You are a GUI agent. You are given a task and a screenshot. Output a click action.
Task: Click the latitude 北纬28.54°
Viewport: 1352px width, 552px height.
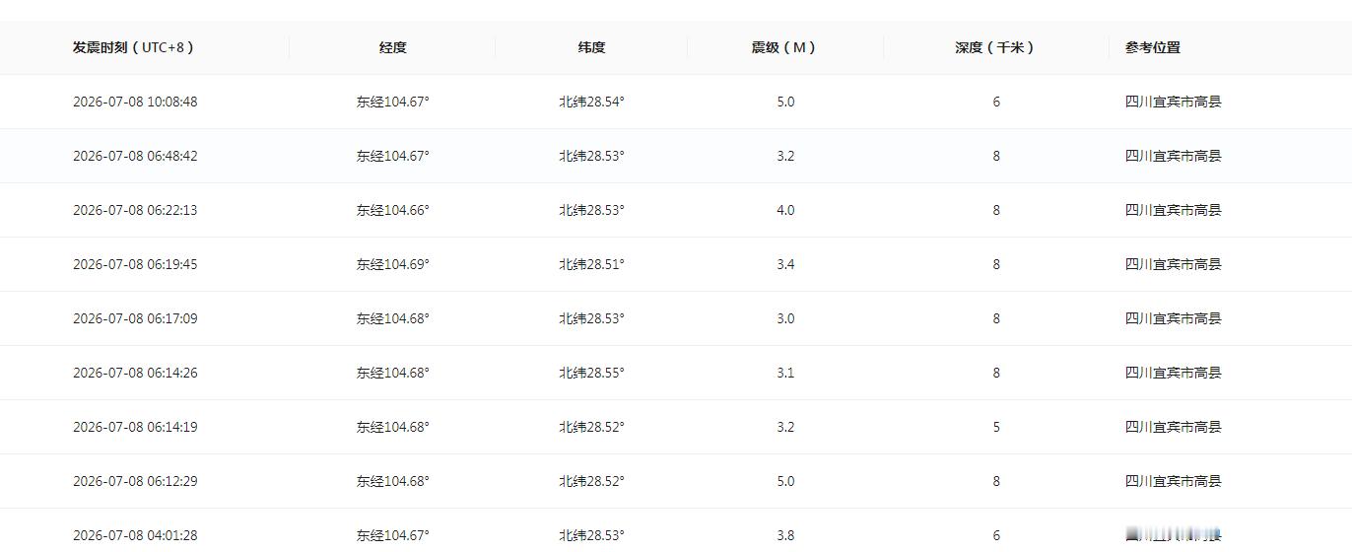click(591, 102)
